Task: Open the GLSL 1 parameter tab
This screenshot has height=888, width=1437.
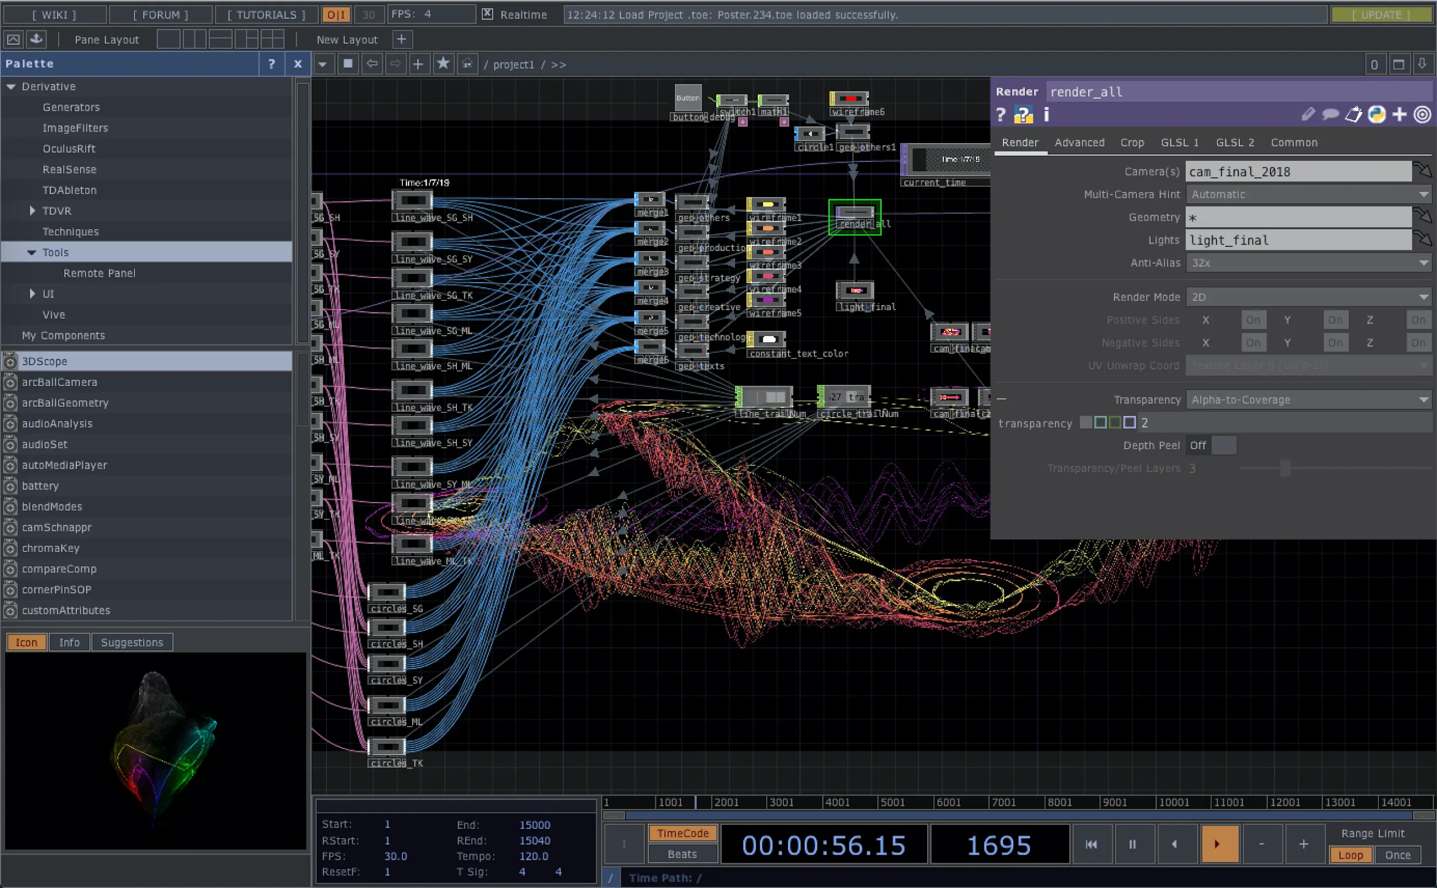Action: (x=1179, y=142)
